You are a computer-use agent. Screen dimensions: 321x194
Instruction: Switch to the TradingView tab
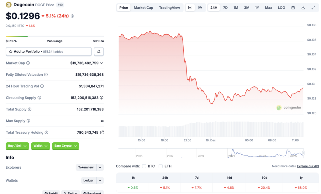169,7
